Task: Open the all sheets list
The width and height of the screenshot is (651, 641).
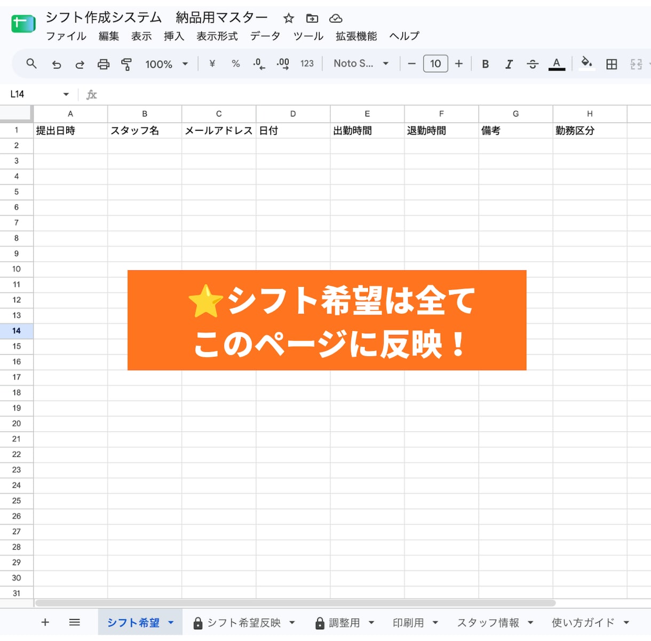Action: pyautogui.click(x=75, y=622)
